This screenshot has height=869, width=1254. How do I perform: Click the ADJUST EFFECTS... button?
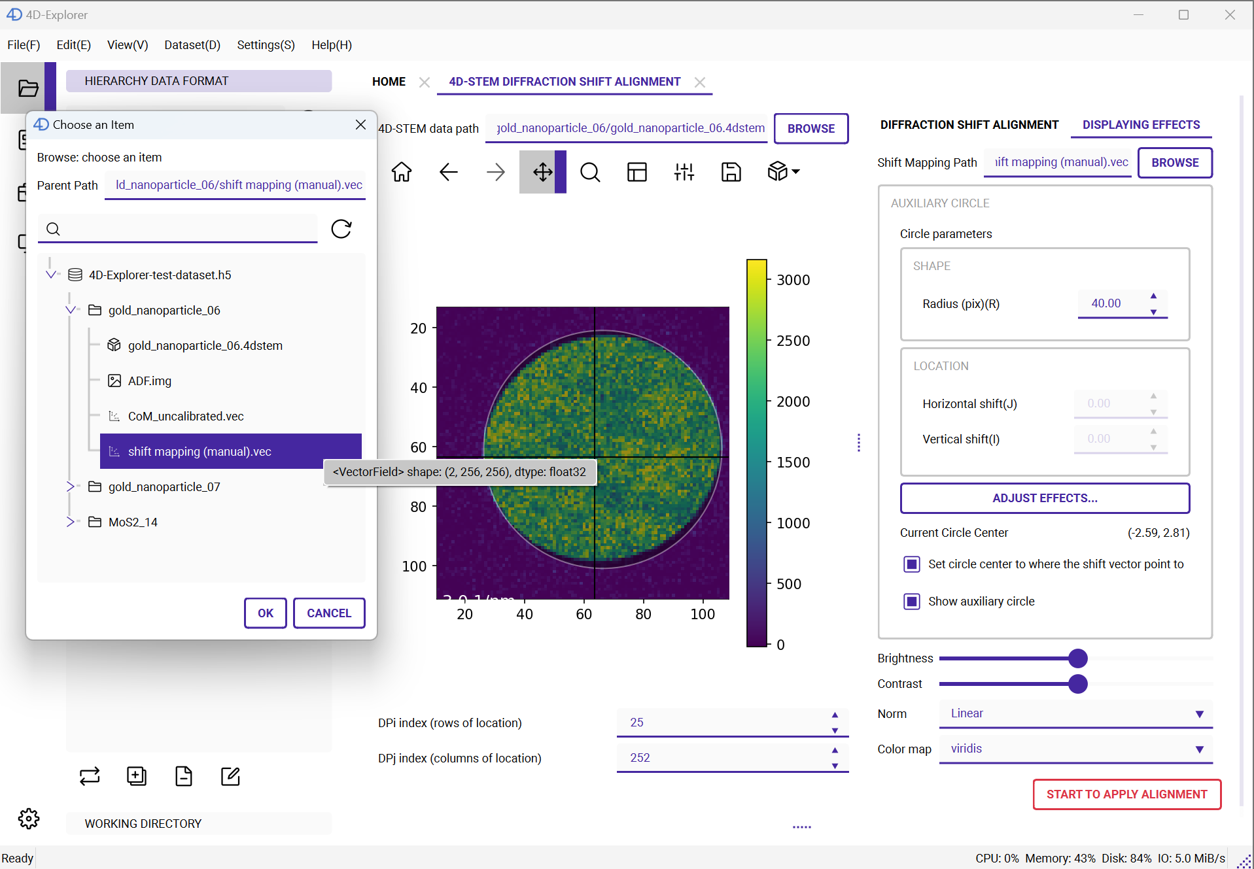[x=1045, y=498]
